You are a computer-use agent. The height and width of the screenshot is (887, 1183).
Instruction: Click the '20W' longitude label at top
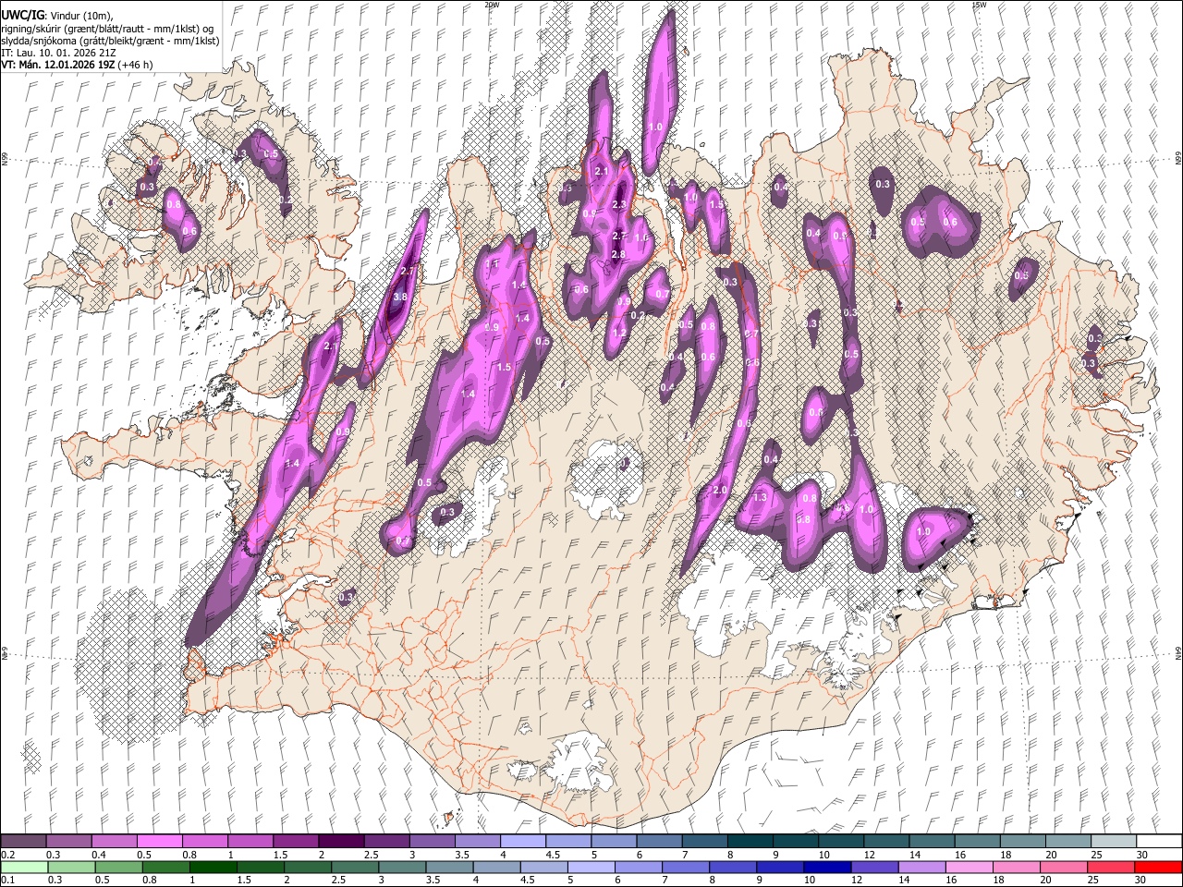492,5
